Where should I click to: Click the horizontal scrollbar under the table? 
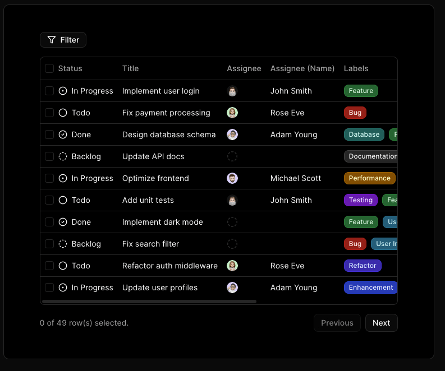[149, 302]
